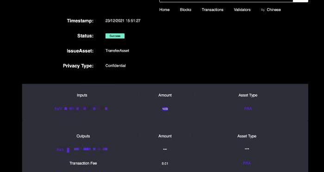The width and height of the screenshot is (324, 172).
Task: Click the Confidential privacy type value
Action: point(116,66)
